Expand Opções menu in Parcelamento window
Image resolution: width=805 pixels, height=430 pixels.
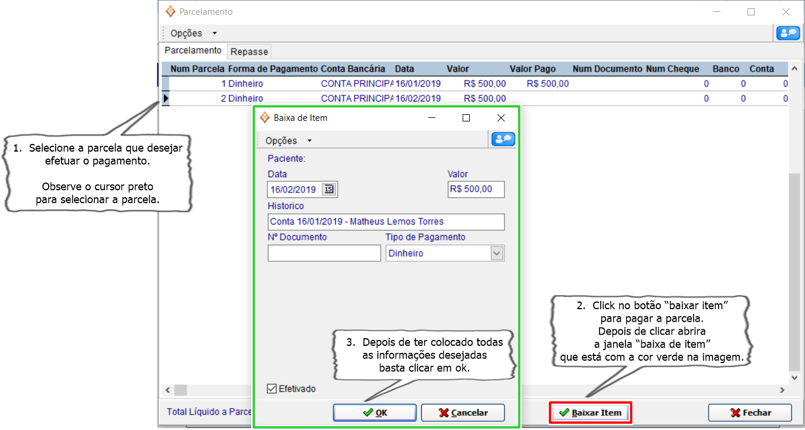(x=194, y=33)
